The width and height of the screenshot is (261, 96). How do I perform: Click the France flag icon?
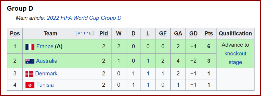click(30, 47)
